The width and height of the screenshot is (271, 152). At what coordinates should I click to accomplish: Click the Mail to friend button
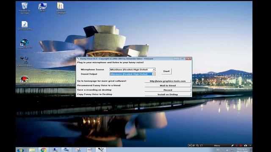(168, 85)
